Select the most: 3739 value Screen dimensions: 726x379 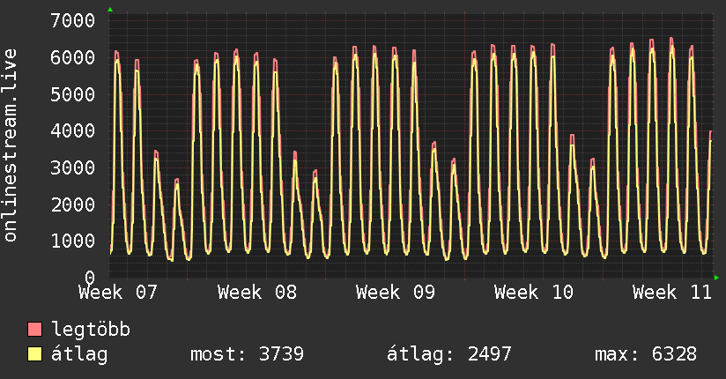coord(248,354)
